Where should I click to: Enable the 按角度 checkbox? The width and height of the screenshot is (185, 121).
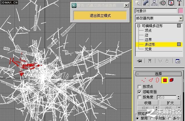click(x=139, y=97)
